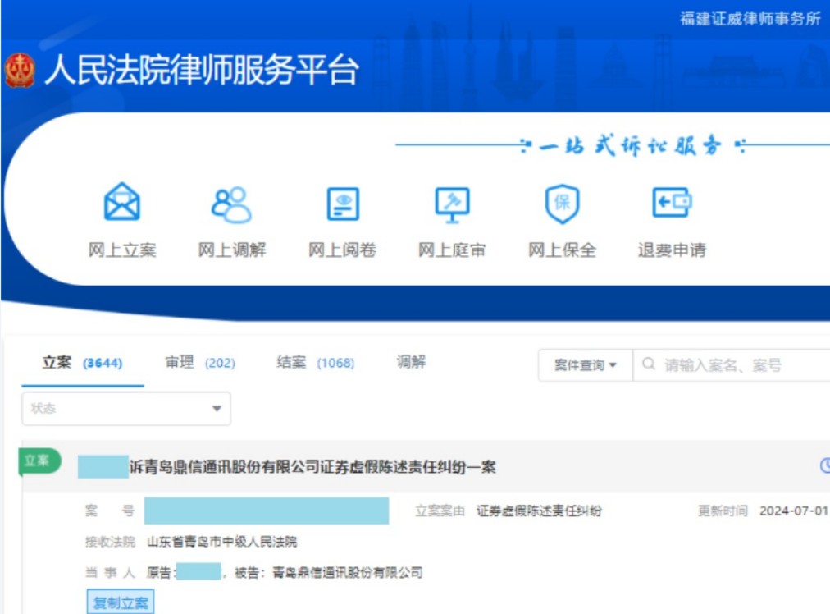Open the 退费申请 wallet icon
830x614 pixels.
[672, 202]
